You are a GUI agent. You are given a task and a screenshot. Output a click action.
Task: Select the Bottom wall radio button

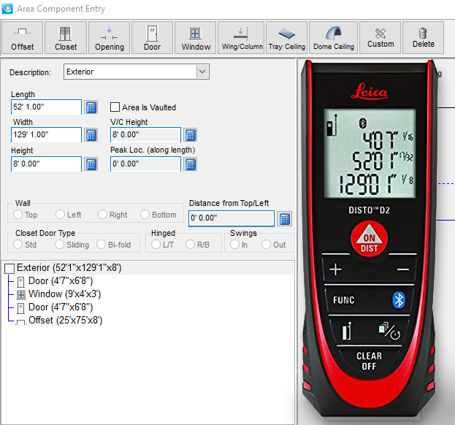point(145,215)
